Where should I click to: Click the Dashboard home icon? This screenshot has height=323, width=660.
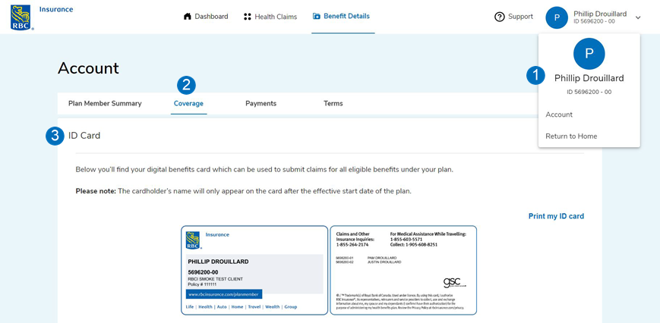(188, 17)
